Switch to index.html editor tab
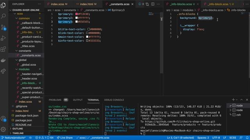Image resolution: width=250 pixels, height=140 pixels. tap(87, 4)
